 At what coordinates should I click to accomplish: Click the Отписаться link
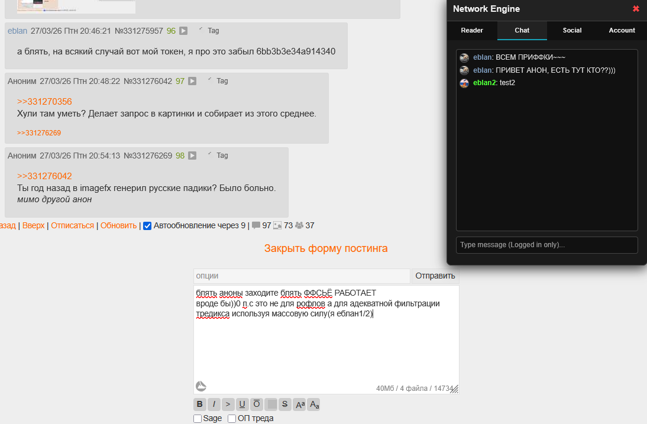coord(73,226)
